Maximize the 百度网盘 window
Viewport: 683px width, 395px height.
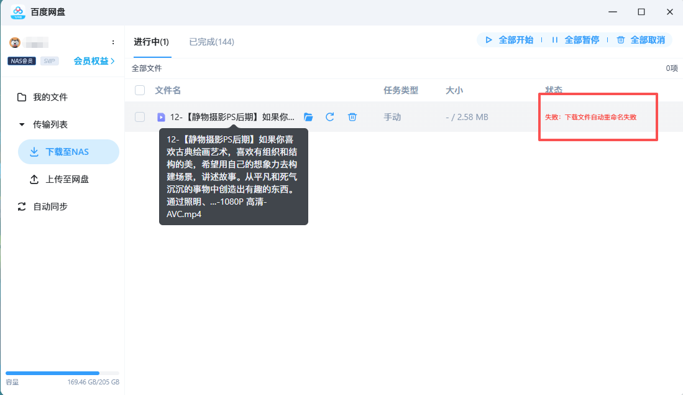click(x=641, y=12)
